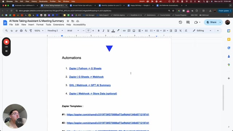233x131 pixels.
Task: Star this document
Action: [x=68, y=21]
